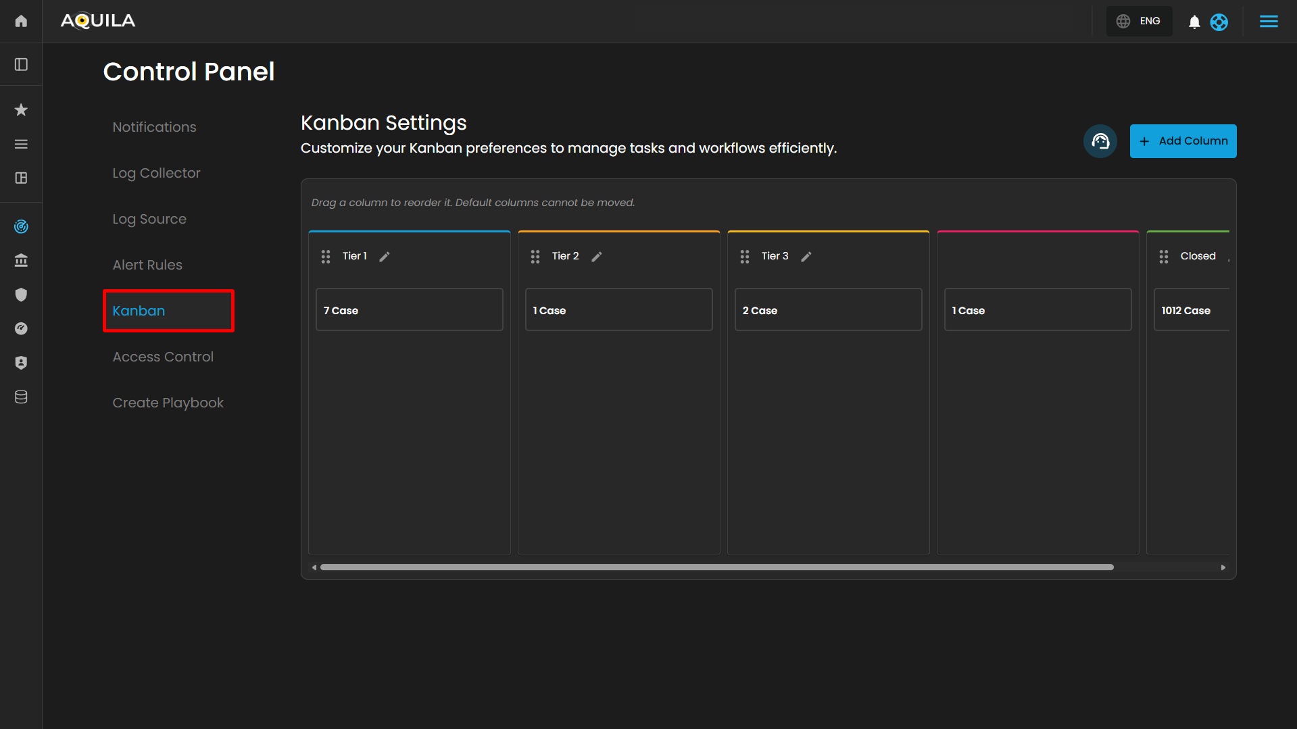Select the 7 Case card in Tier 1

[x=409, y=310]
